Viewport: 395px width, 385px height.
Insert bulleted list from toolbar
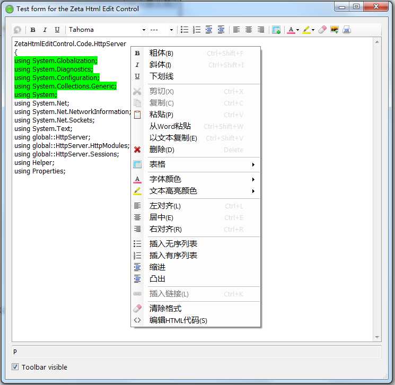click(185, 30)
